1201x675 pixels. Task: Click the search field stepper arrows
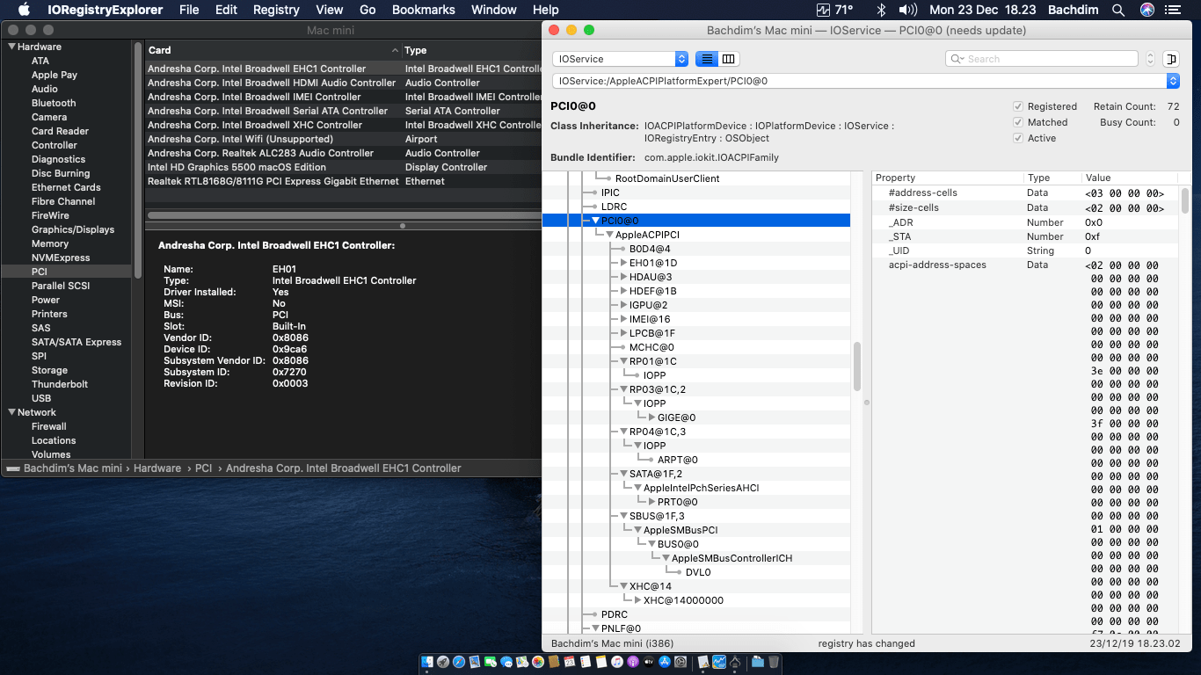point(1150,59)
